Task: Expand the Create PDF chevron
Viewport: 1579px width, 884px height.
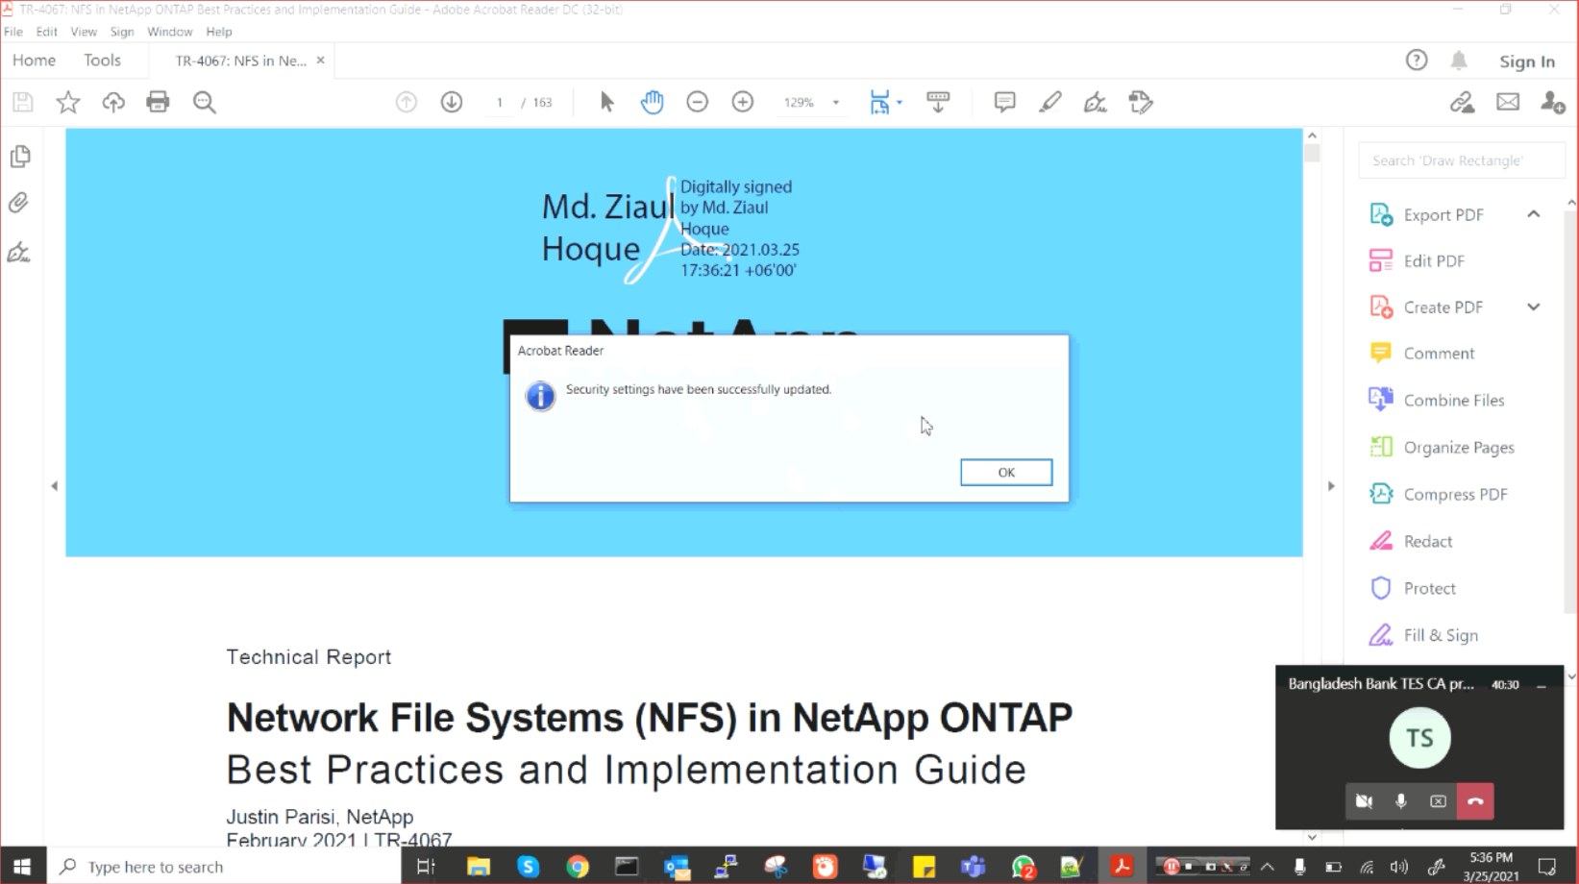Action: coord(1534,307)
